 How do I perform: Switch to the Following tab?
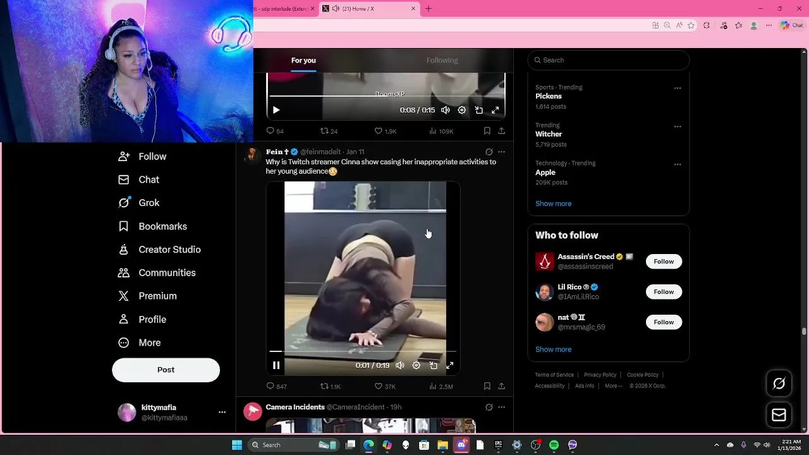pos(442,61)
